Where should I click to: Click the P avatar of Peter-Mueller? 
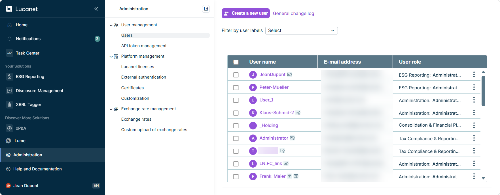253,87
